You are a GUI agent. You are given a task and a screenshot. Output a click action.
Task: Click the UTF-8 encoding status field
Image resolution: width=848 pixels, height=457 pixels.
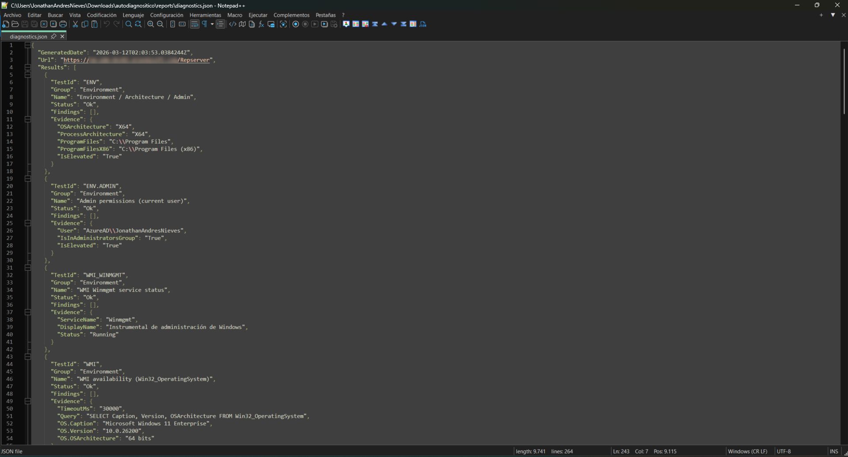(783, 451)
